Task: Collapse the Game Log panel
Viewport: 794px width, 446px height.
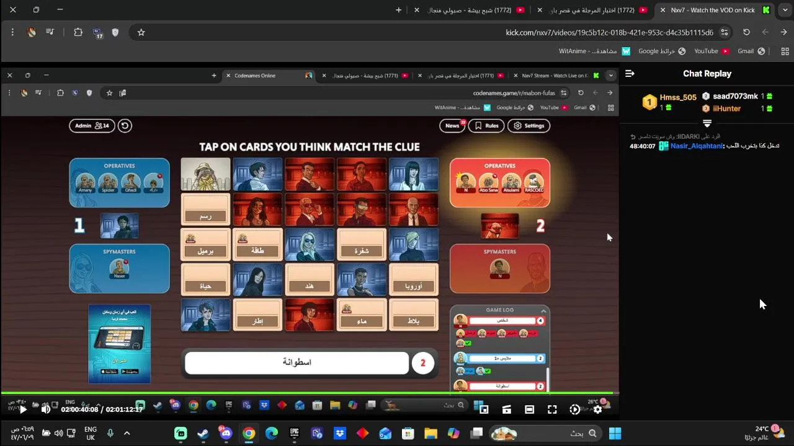Action: click(543, 310)
